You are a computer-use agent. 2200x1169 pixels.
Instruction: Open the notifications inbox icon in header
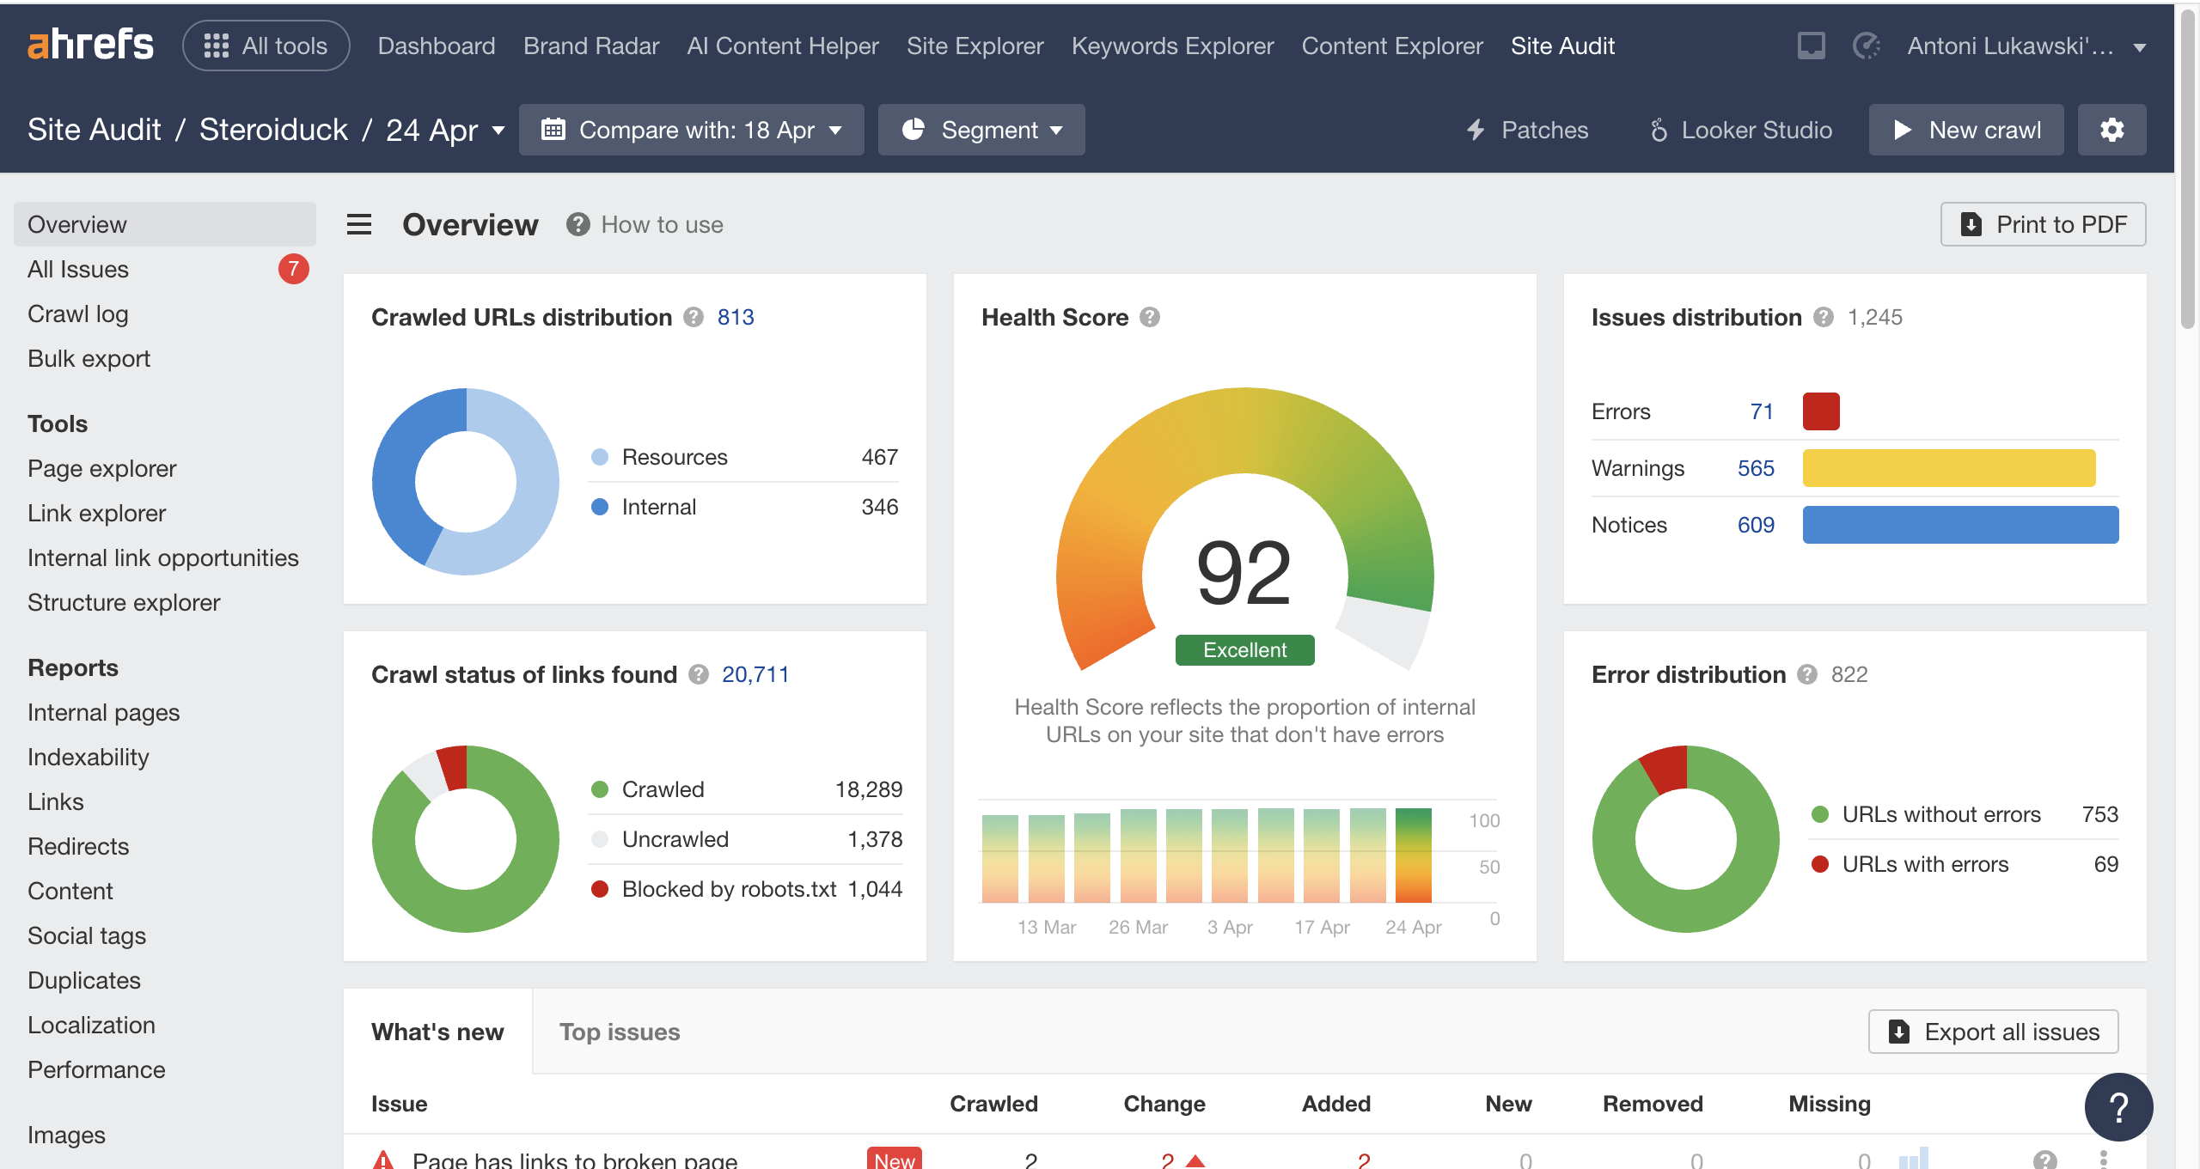click(x=1811, y=46)
